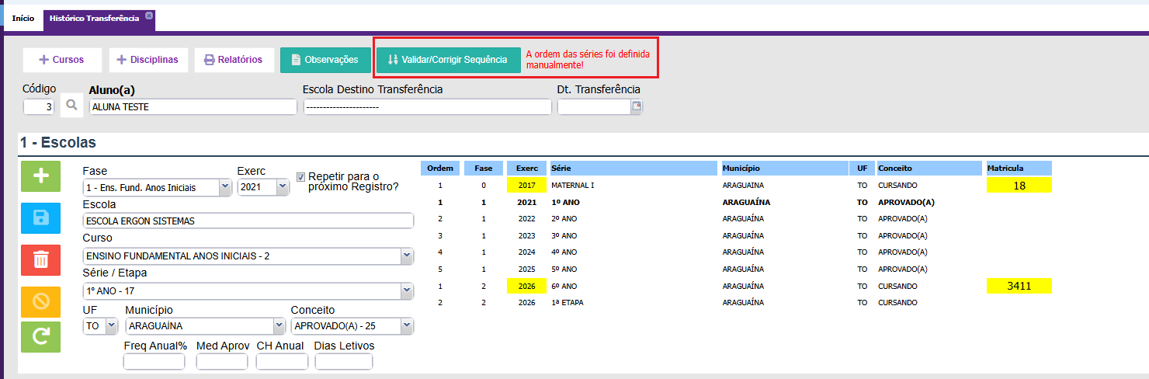The image size is (1149, 379).
Task: Click the blue save disk icon
Action: coord(40,217)
